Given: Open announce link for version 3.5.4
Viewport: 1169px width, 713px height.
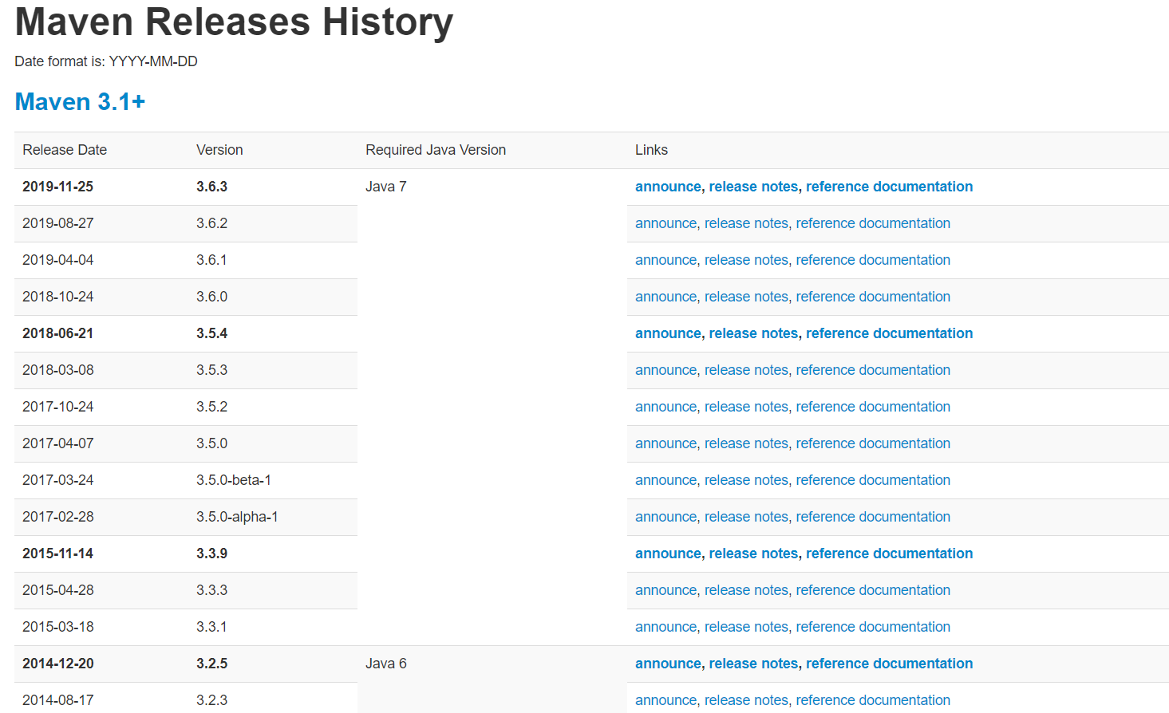Looking at the screenshot, I should (668, 333).
